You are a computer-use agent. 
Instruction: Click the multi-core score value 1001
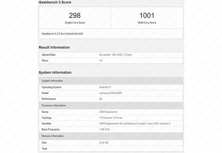tap(147, 15)
